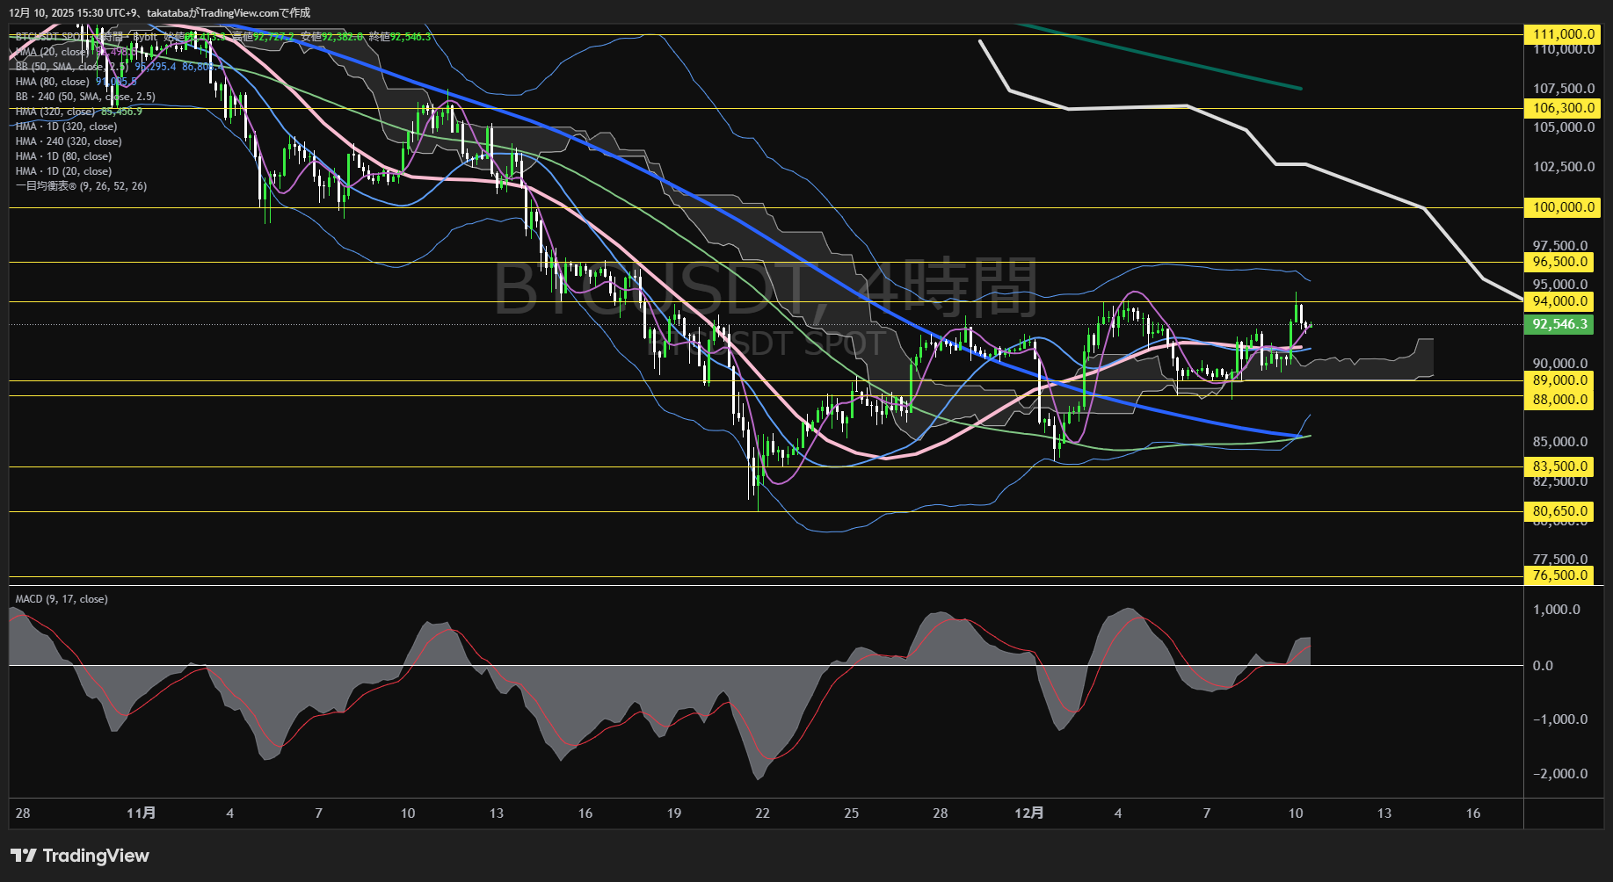1613x882 pixels.
Task: Select the 111,000.0 horizontal line price label
Action: pyautogui.click(x=1561, y=34)
